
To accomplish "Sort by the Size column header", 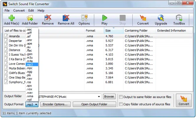I will [x=113, y=31].
